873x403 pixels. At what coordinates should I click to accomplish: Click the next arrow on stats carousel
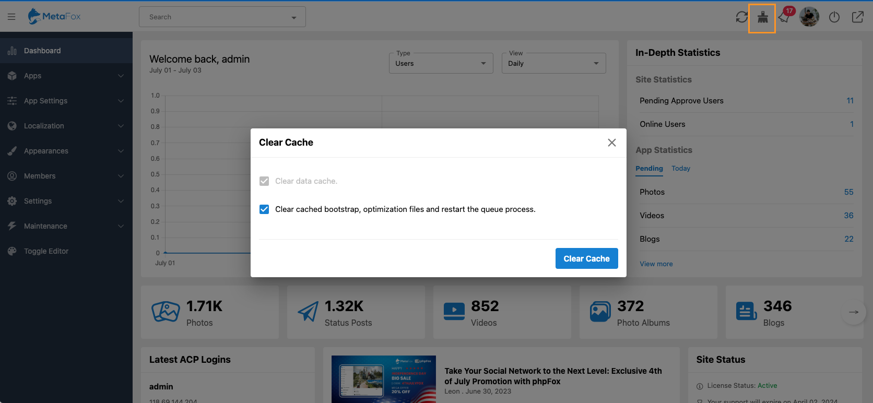click(x=854, y=312)
